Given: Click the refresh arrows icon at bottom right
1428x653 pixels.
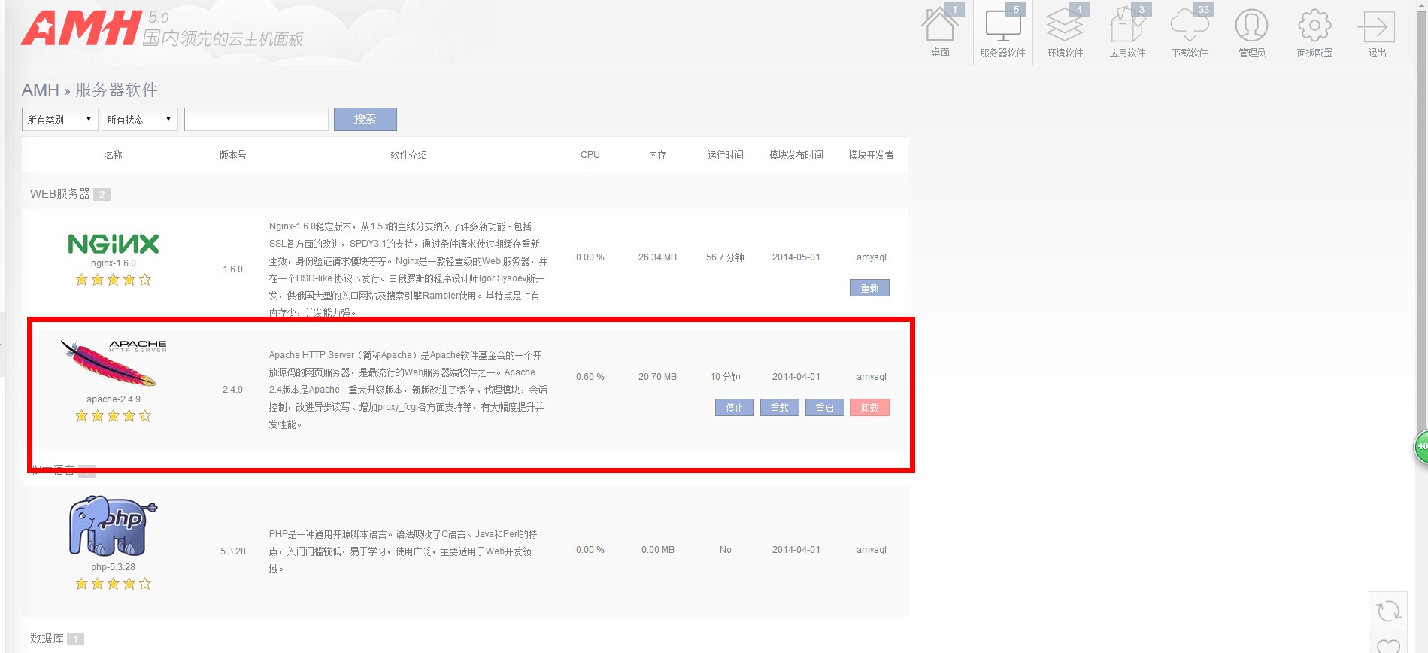Looking at the screenshot, I should tap(1388, 611).
